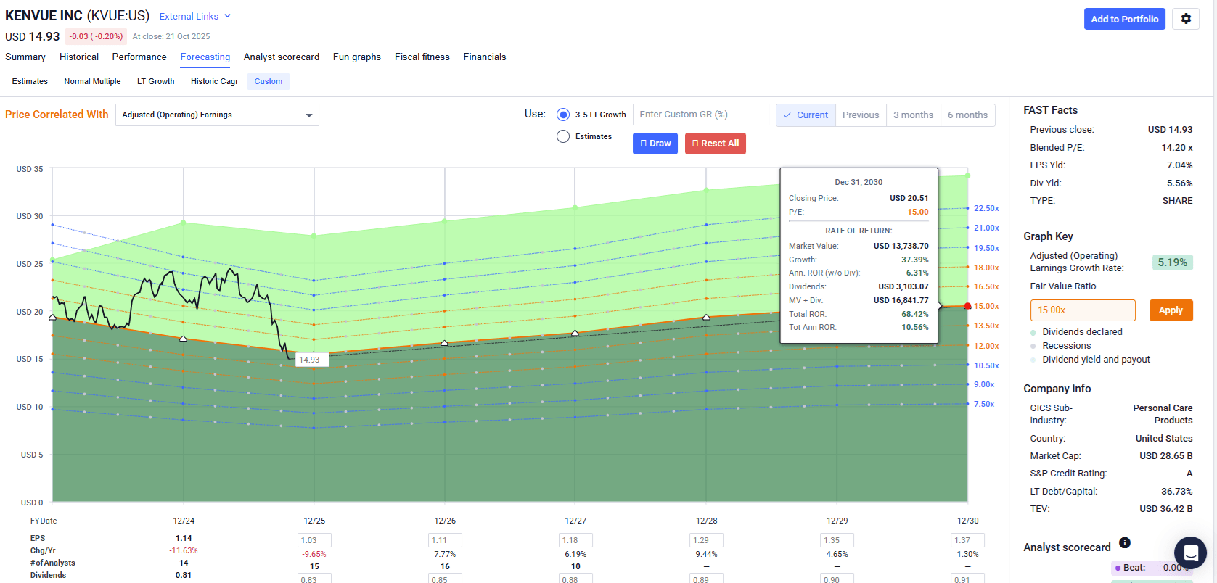Select the Estimates radio button
This screenshot has height=583, width=1217.
[563, 136]
